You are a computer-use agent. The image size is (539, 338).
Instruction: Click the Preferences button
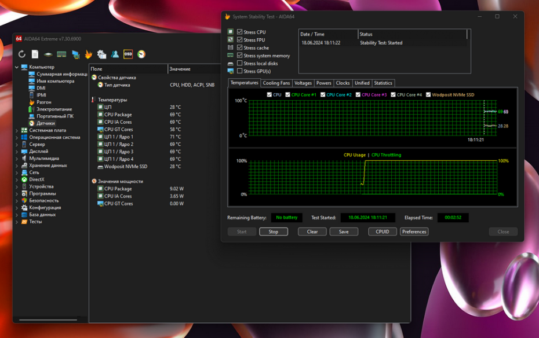[414, 232]
